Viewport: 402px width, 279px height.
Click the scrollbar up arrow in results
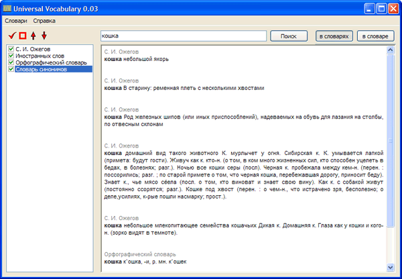[x=390, y=50]
